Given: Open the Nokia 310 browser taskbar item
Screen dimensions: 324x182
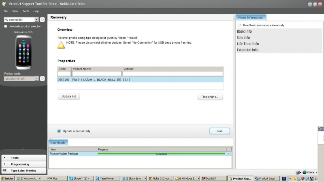Looking at the screenshot, I should (160, 178).
